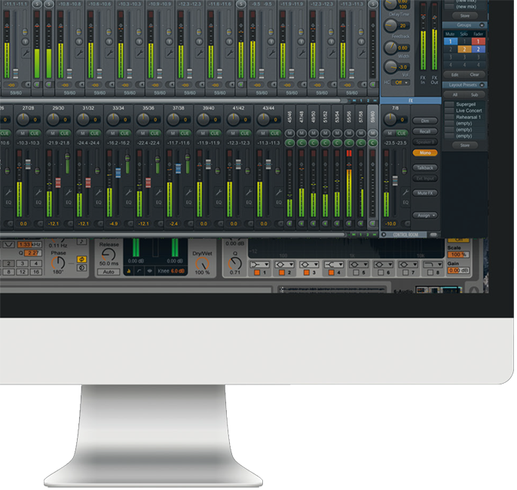
Task: Toggle Mute group 1 blue cell
Action: click(451, 41)
